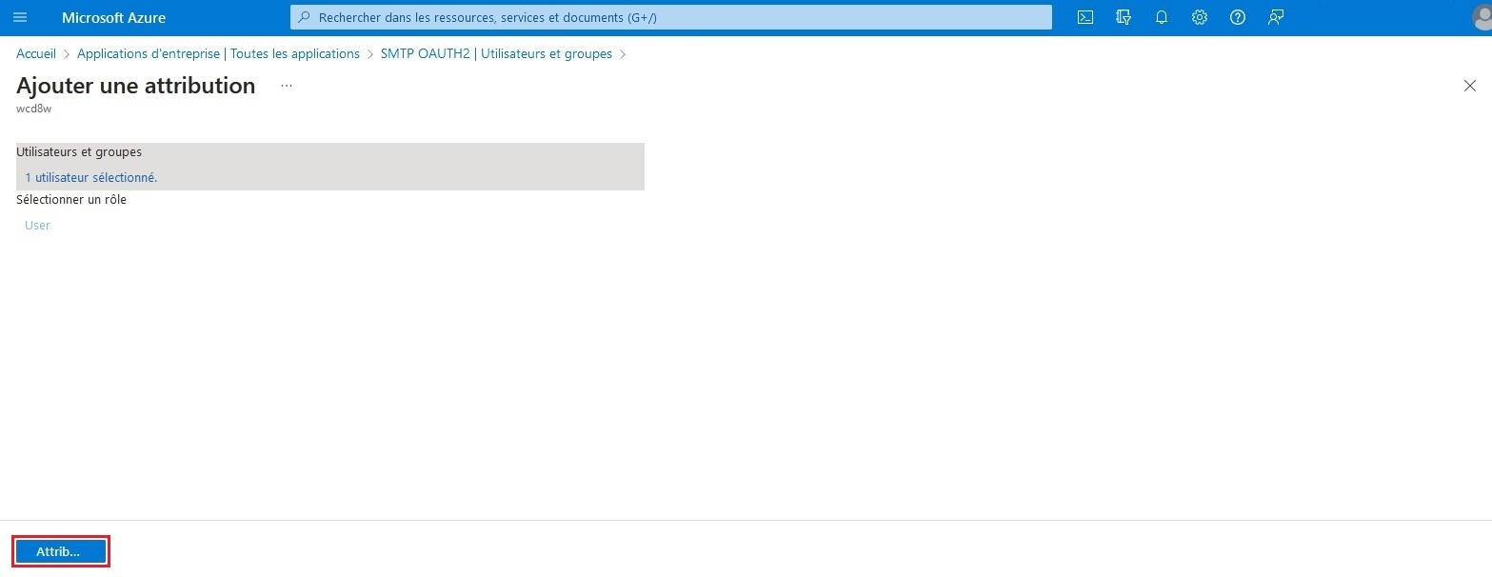
Task: Open the feedback icon in header
Action: pyautogui.click(x=1276, y=17)
